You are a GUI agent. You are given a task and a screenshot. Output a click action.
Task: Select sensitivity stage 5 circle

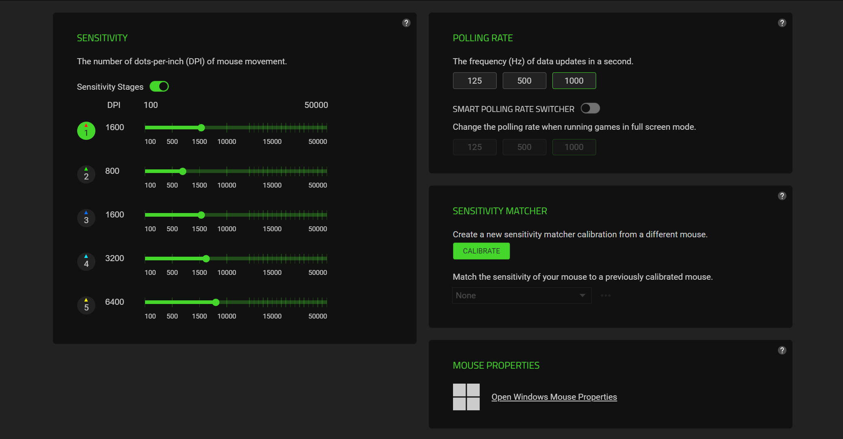click(x=86, y=305)
